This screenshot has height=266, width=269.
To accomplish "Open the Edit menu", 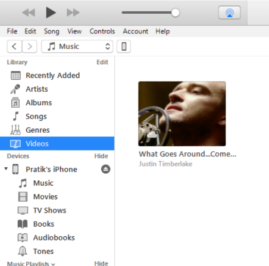I will click(x=30, y=31).
